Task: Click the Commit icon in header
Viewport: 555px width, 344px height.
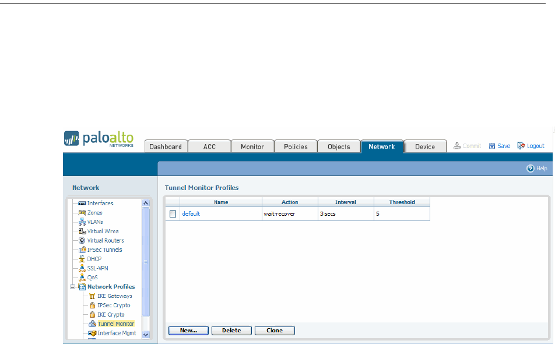Action: [x=457, y=146]
